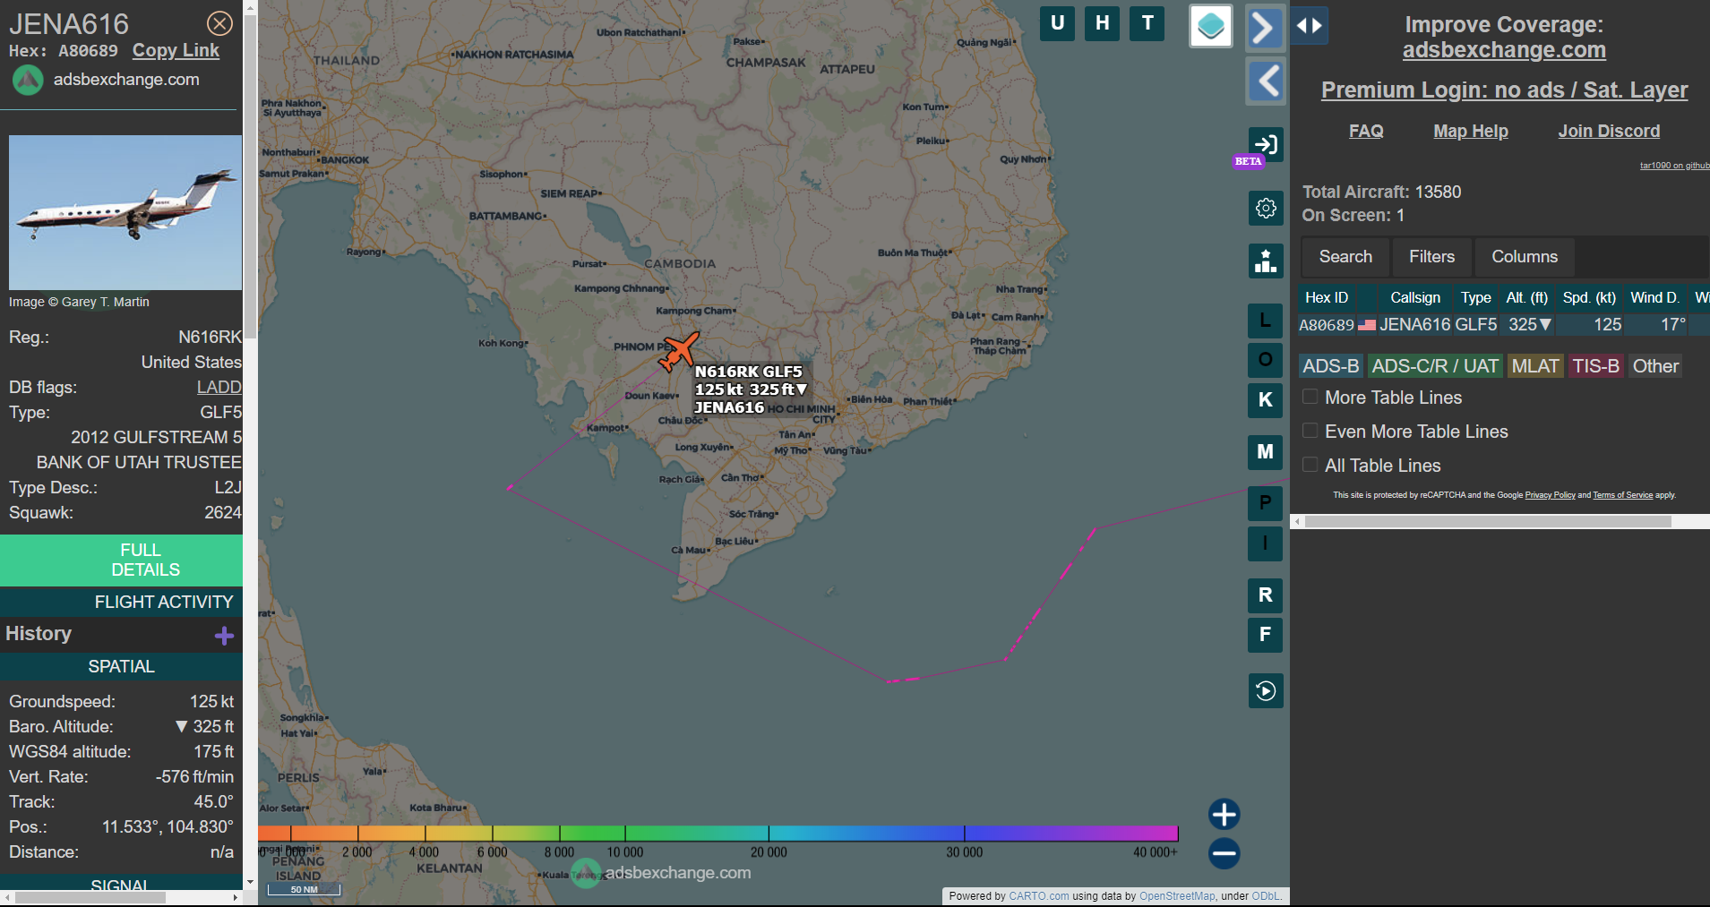This screenshot has width=1710, height=907.
Task: Toggle the L map option button
Action: tap(1265, 321)
